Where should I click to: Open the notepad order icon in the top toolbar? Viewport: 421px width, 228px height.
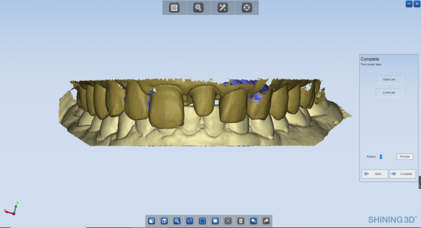tap(174, 7)
